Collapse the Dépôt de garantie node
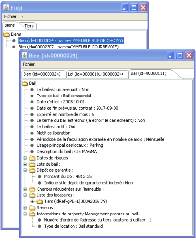 pos(25,170)
